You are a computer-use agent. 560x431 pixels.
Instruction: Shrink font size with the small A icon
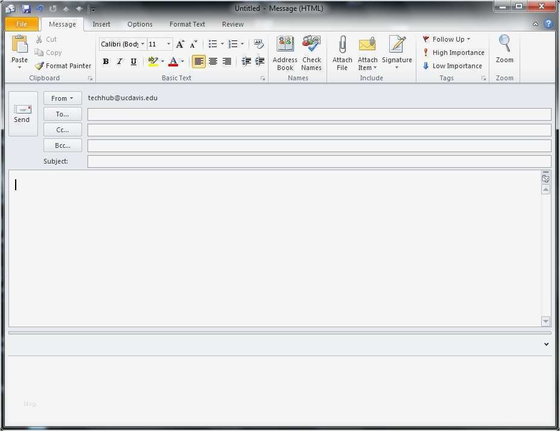pyautogui.click(x=194, y=44)
